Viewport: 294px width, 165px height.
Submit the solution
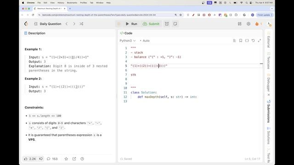[x=151, y=24]
